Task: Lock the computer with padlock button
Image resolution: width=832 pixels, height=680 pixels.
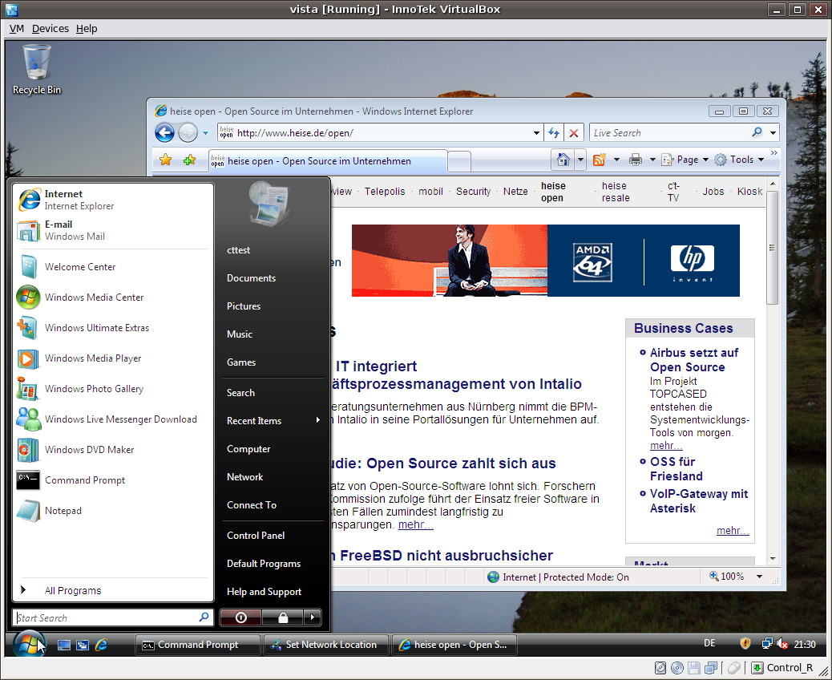Action: pyautogui.click(x=283, y=617)
